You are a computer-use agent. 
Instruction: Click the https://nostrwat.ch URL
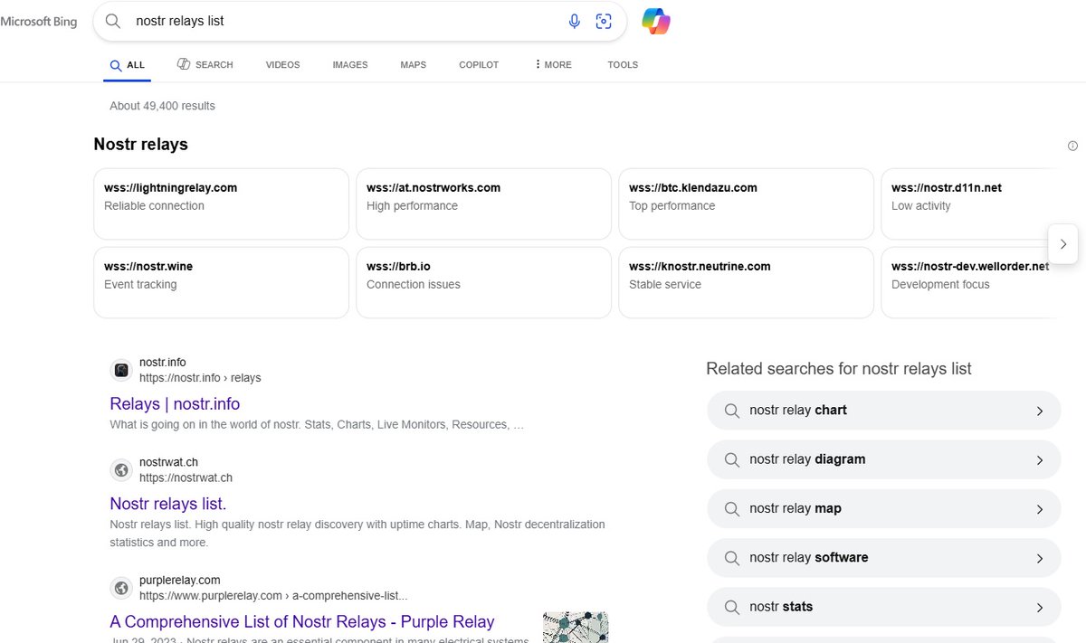click(186, 478)
